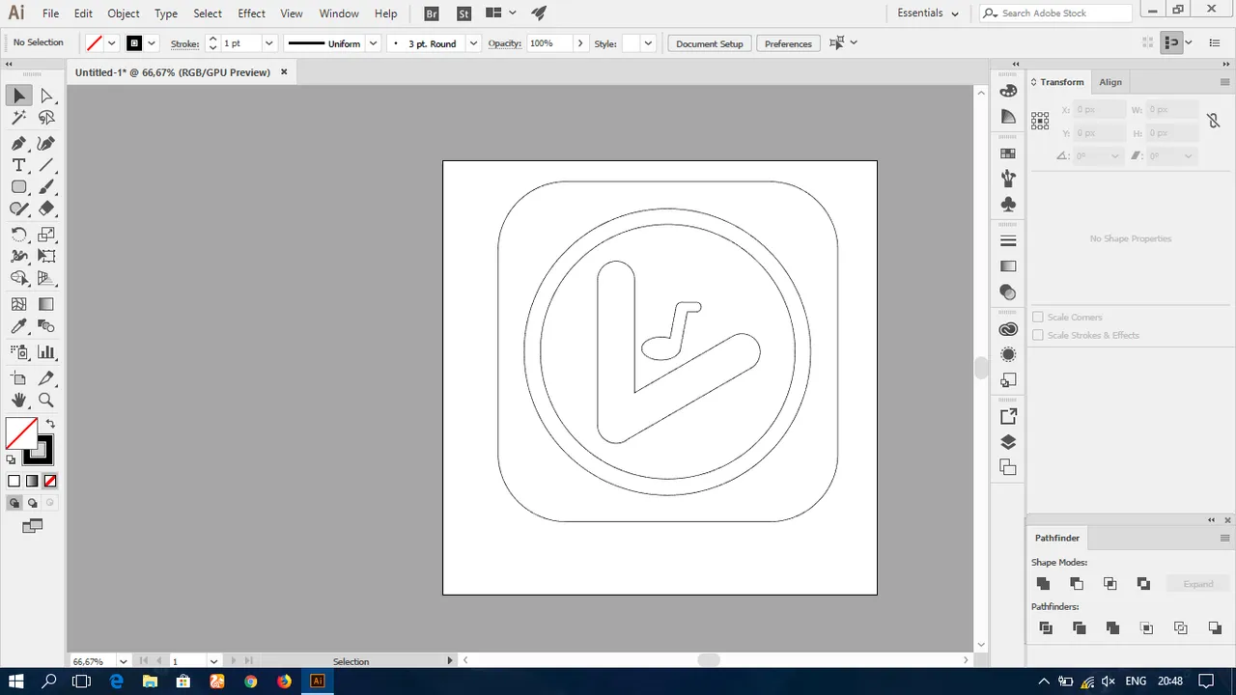The width and height of the screenshot is (1236, 695).
Task: Click Search Adobe Stock field
Action: (1056, 14)
